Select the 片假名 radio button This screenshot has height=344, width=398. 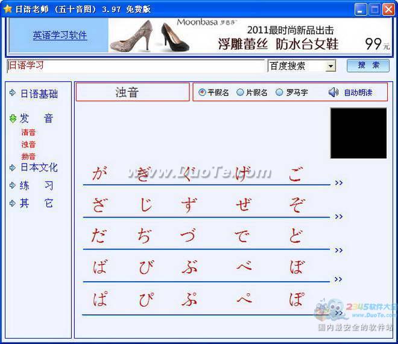tap(240, 92)
